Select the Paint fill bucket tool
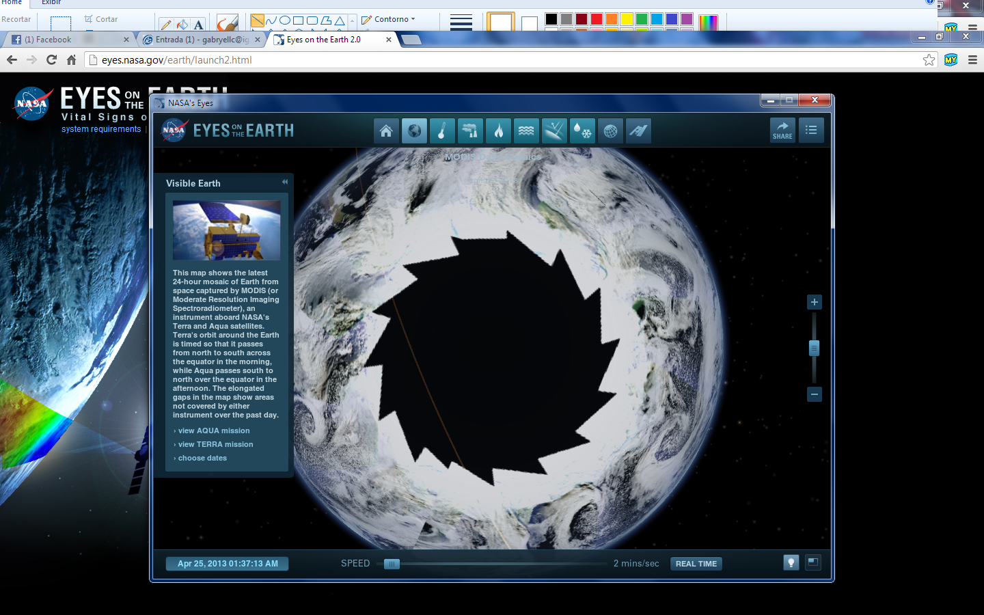Image resolution: width=984 pixels, height=615 pixels. (x=182, y=25)
